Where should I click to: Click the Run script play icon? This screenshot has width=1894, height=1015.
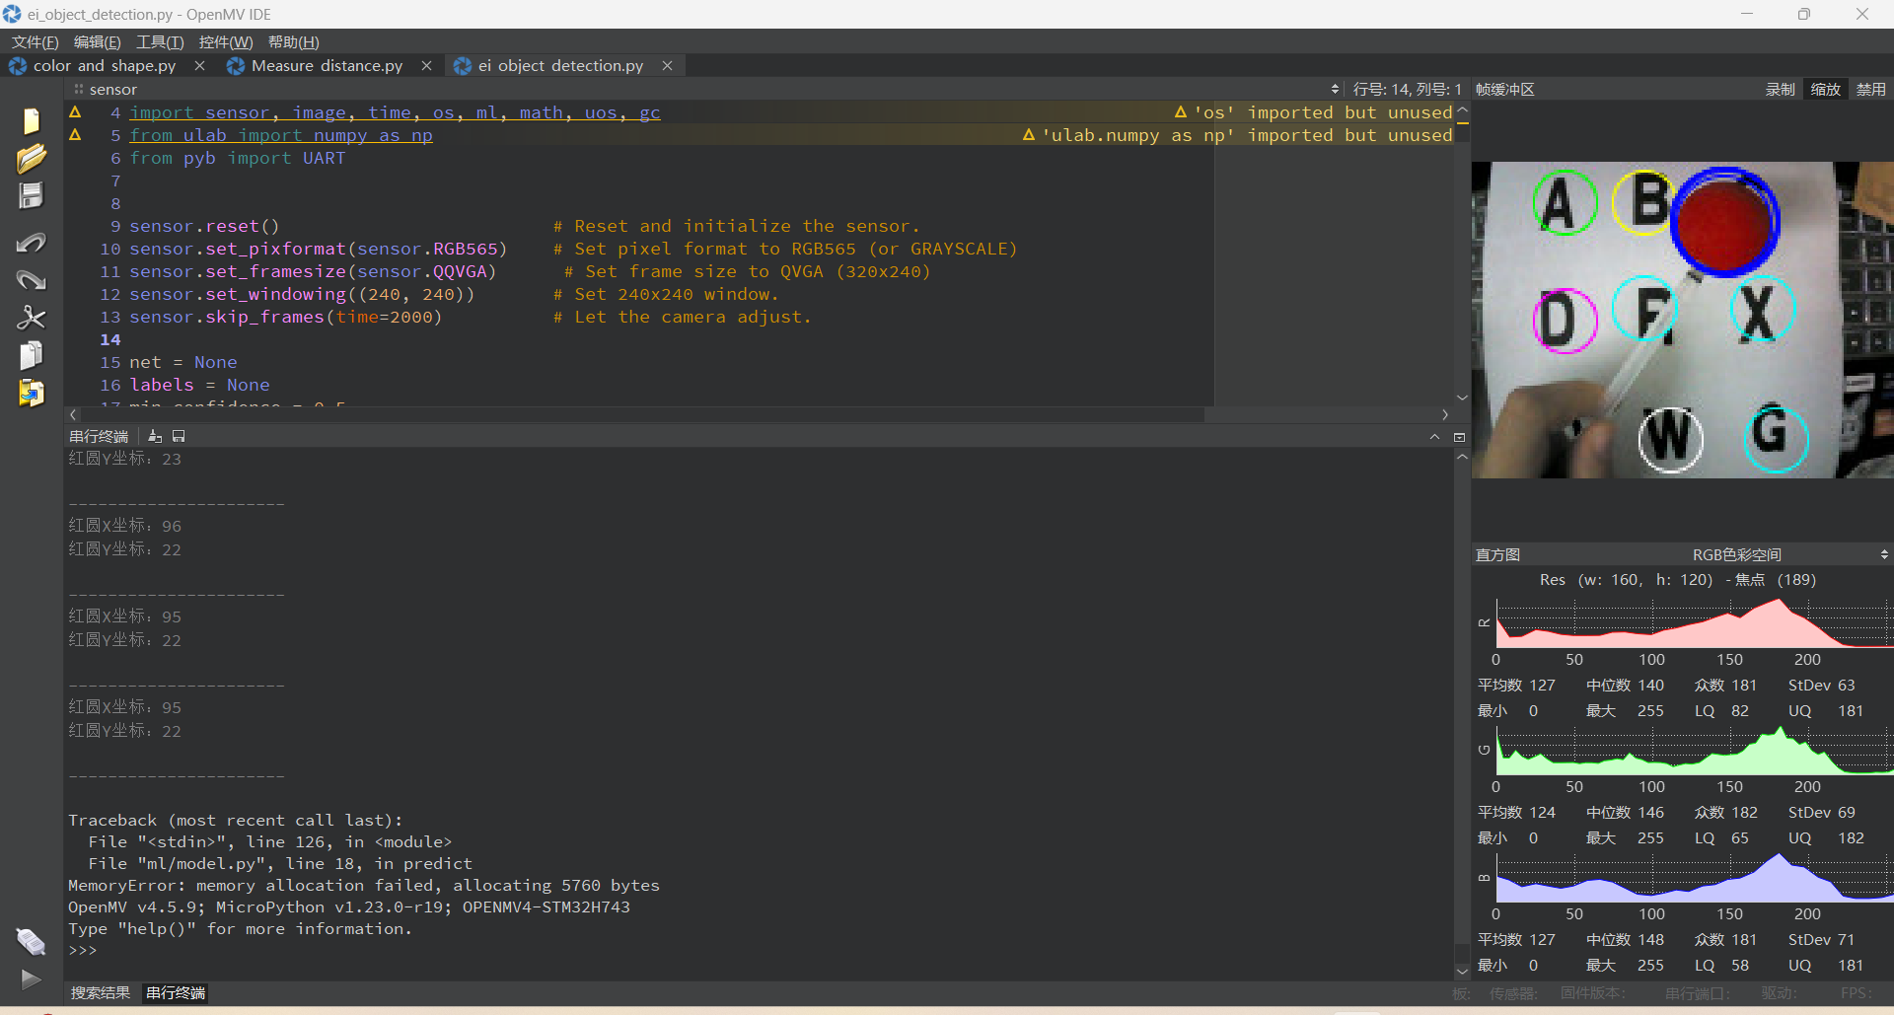point(32,979)
